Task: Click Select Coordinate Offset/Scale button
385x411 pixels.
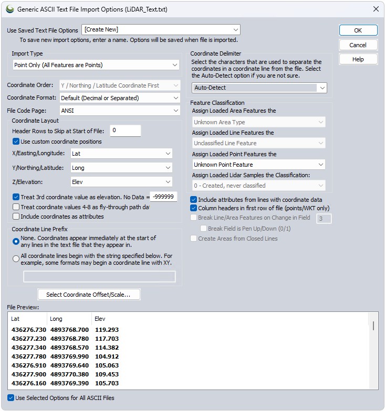Action: [88, 295]
